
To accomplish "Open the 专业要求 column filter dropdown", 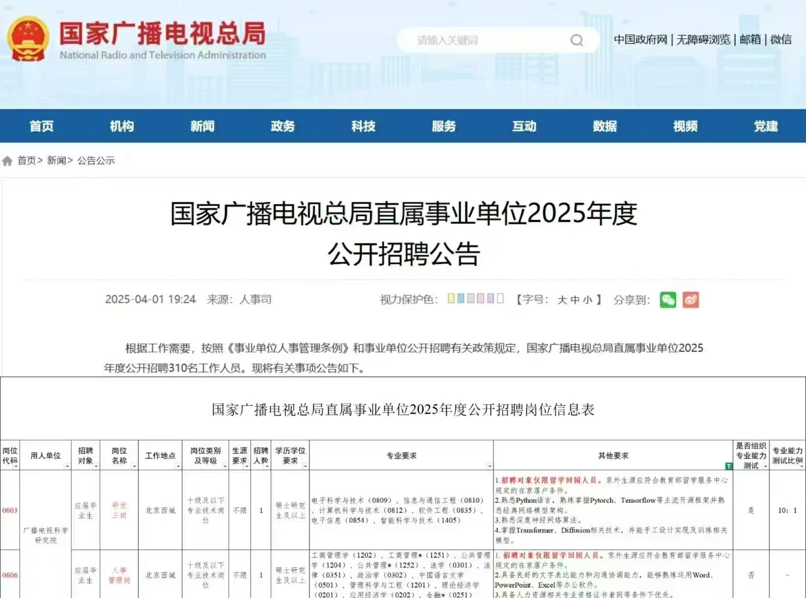I will pos(489,466).
